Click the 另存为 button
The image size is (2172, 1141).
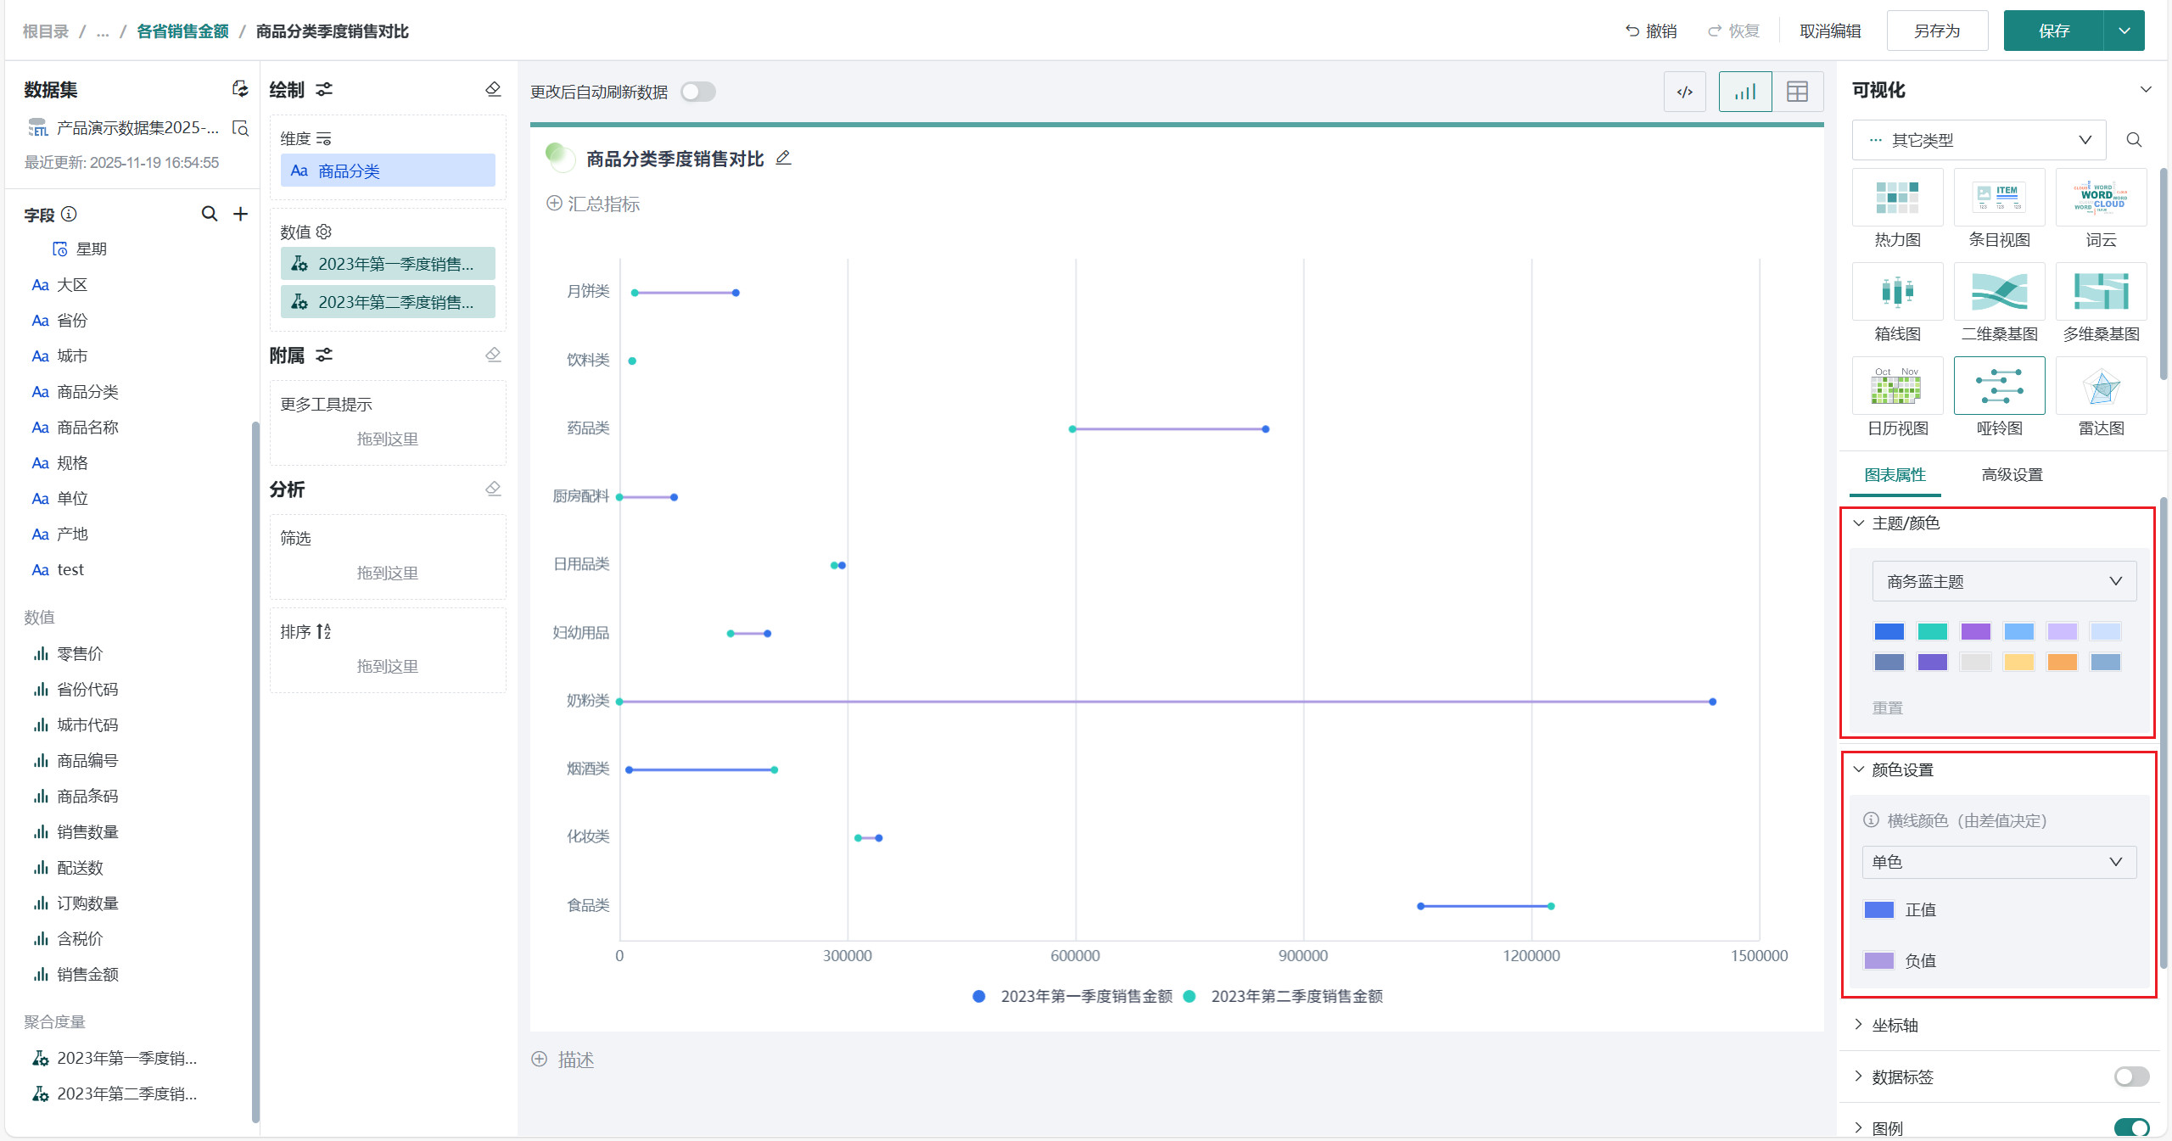1937,31
